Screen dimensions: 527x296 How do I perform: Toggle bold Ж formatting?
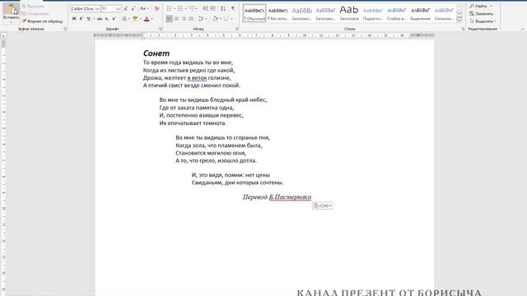pos(74,19)
